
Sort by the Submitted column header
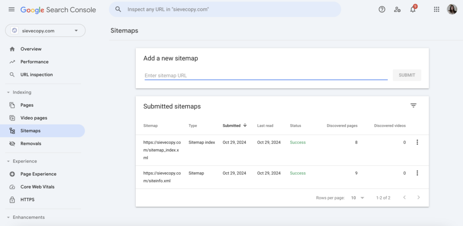[231, 125]
